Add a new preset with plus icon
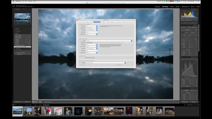The height and width of the screenshot is (119, 212). 30,29
